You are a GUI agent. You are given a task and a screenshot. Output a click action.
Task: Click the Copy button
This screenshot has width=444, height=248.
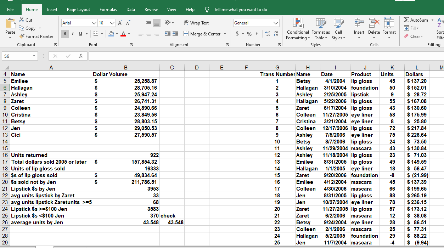click(x=27, y=28)
